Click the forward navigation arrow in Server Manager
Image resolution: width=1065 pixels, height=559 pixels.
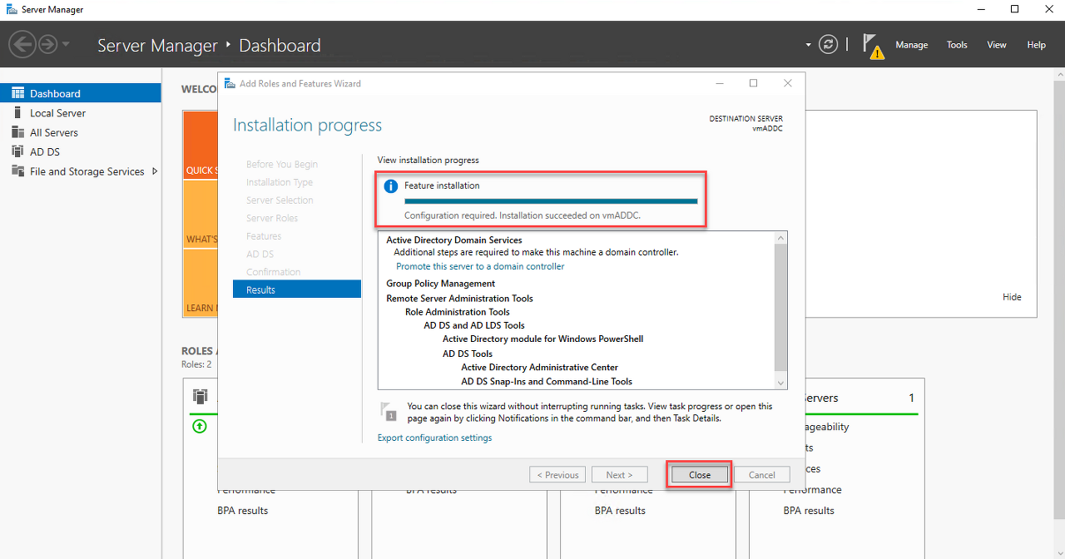point(48,44)
